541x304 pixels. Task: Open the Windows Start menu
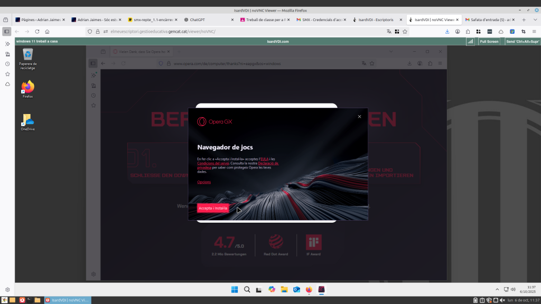pos(234,289)
